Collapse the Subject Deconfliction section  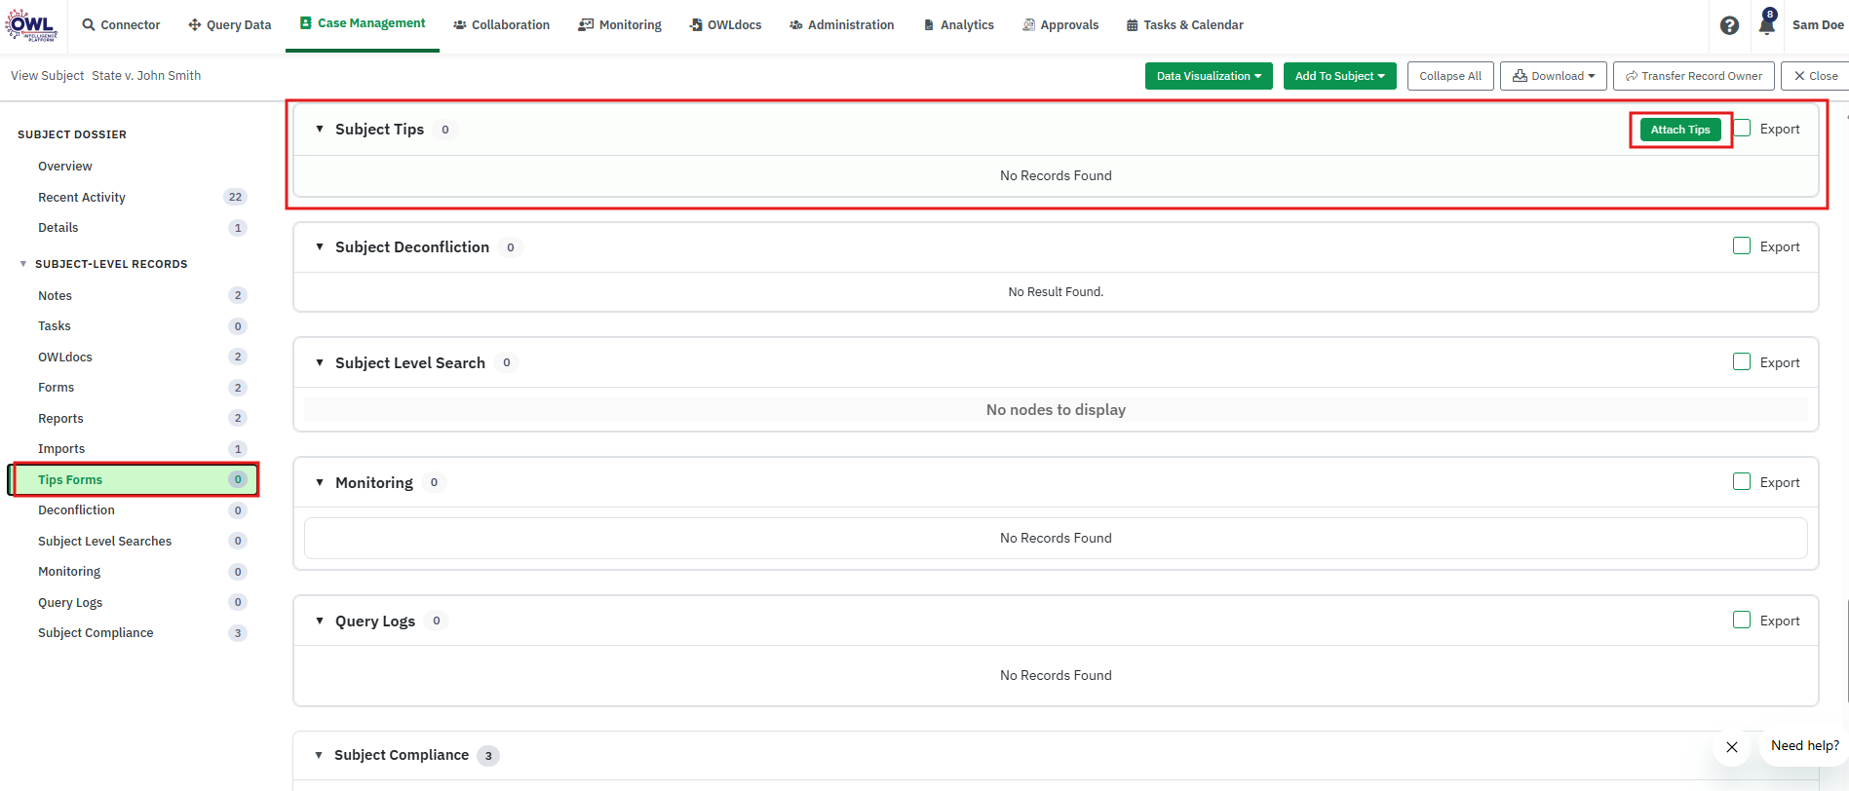[320, 246]
